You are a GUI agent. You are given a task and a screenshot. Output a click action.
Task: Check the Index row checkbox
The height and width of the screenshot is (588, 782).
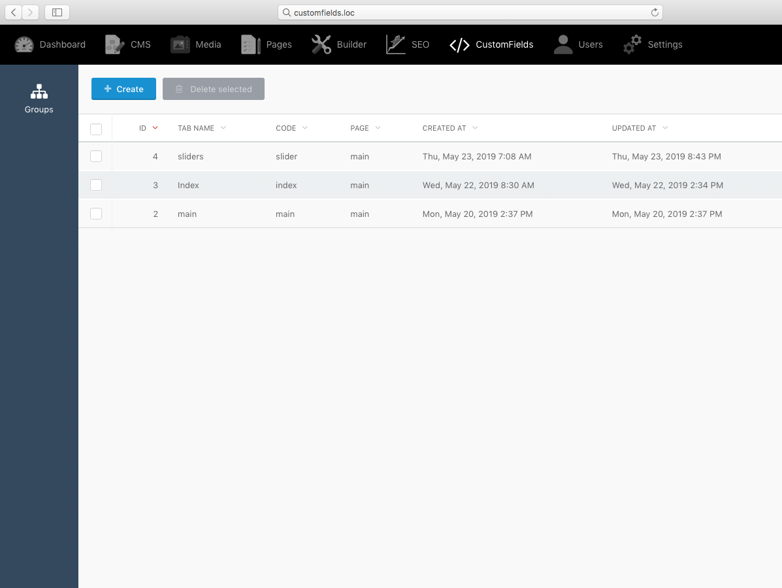[x=96, y=185]
